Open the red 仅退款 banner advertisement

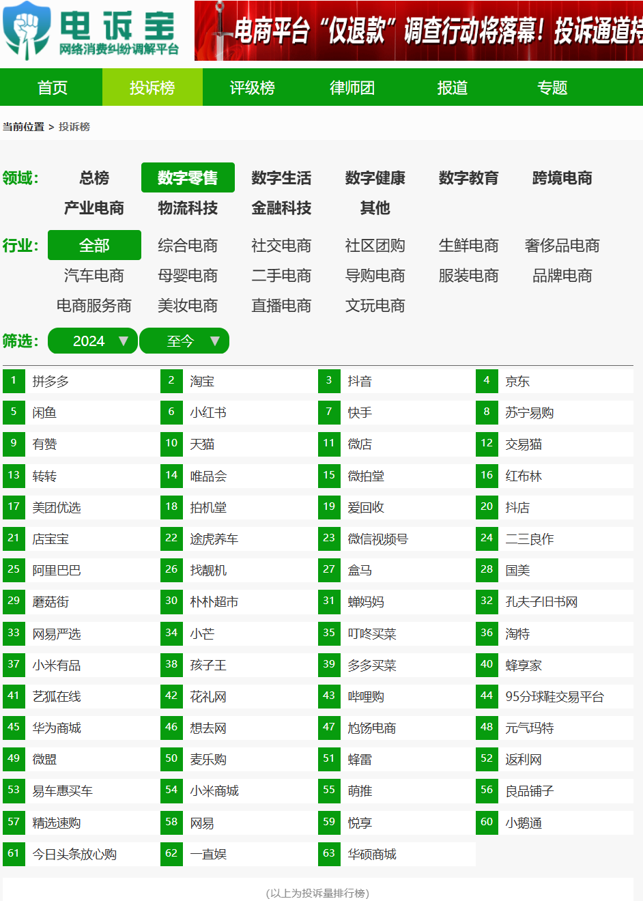418,31
